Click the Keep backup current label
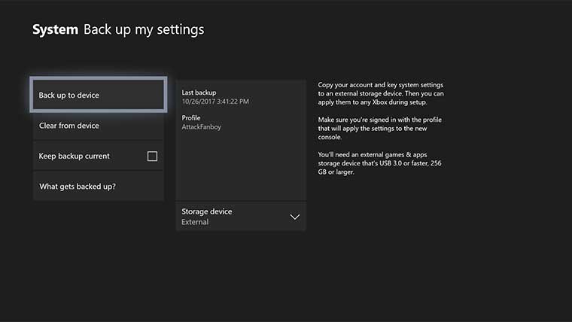 point(75,156)
